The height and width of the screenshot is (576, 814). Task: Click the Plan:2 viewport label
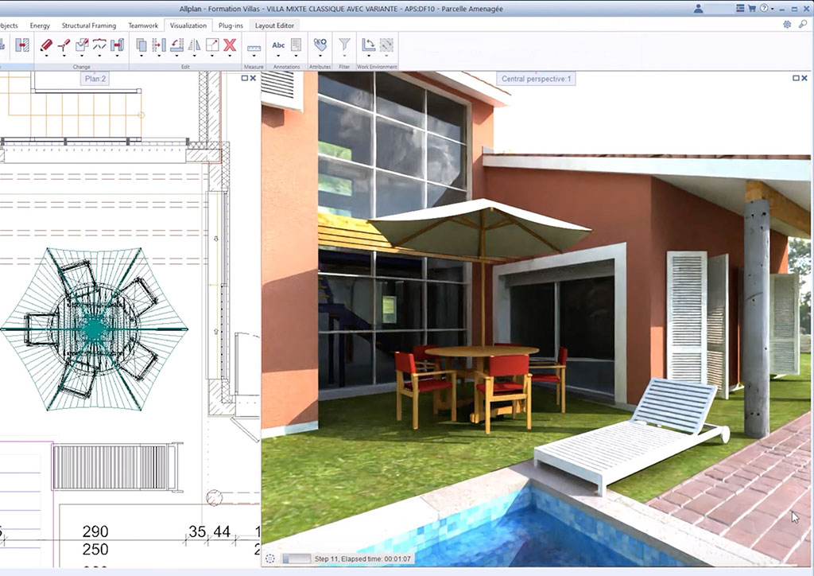coord(95,78)
